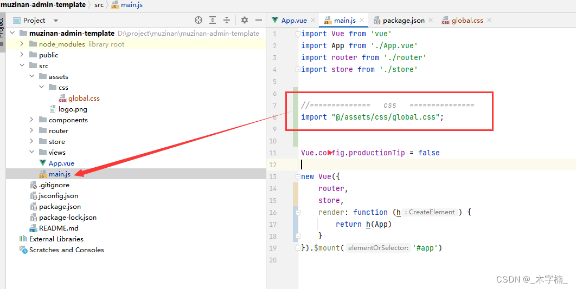Screen dimensions: 576x289
Task: Click muzinan-admin-template breadcrumb
Action: pos(43,5)
